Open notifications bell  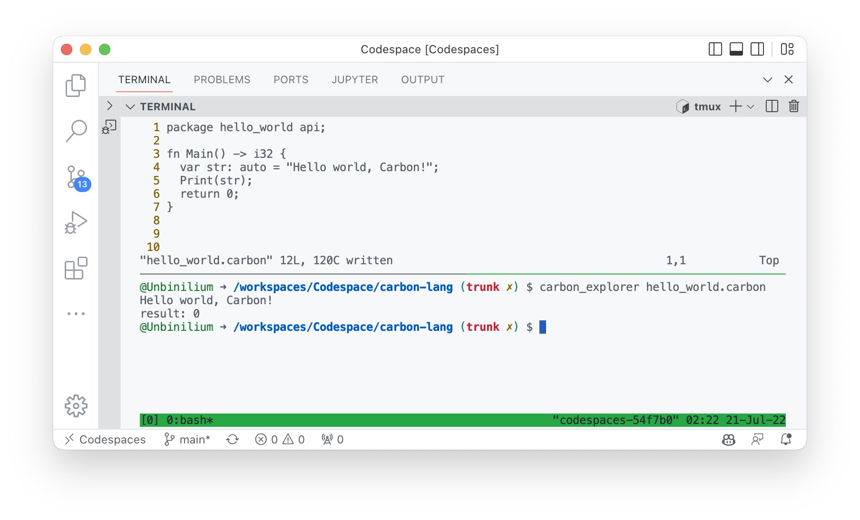(x=786, y=440)
